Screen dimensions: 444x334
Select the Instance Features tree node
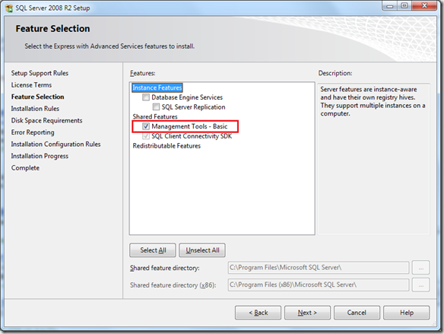point(157,87)
